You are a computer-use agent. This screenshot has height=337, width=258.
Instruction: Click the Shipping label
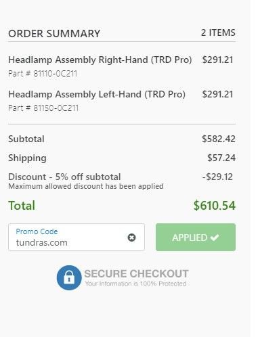(27, 158)
